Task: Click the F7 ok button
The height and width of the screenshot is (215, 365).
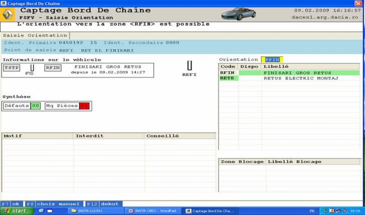Action: 12,204
